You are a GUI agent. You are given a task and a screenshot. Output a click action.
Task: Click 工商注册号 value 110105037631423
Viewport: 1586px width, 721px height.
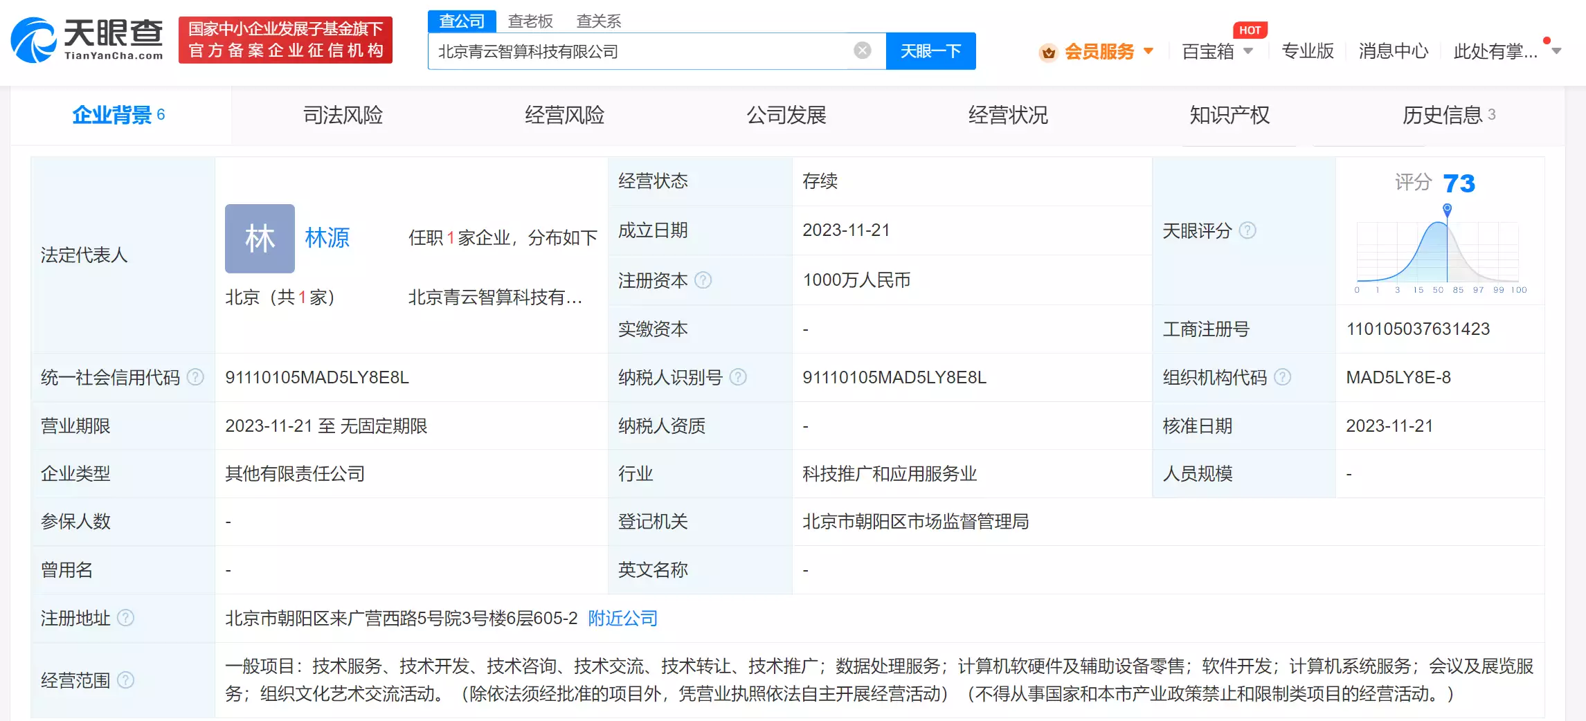(1418, 329)
